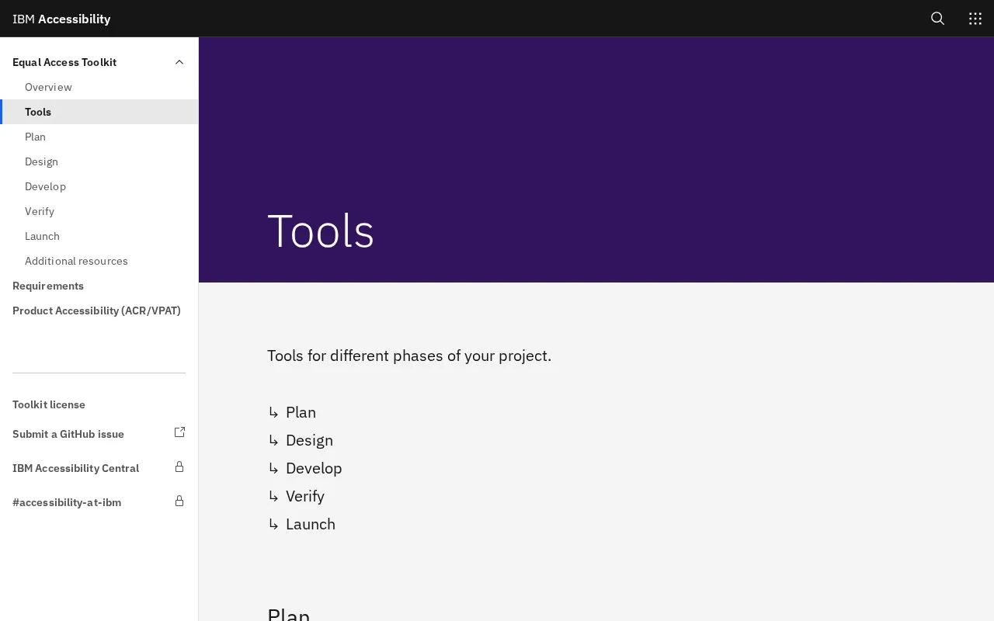994x621 pixels.
Task: Click the arrow icon before the Design anchor link
Action: [x=273, y=440]
